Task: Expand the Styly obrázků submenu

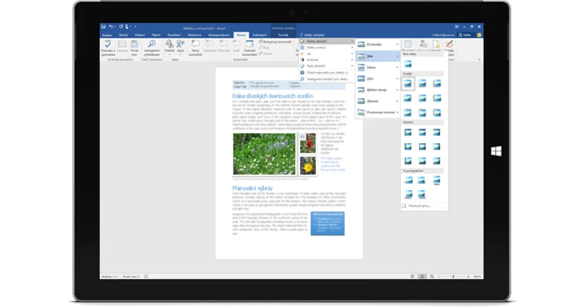Action: coord(327,66)
